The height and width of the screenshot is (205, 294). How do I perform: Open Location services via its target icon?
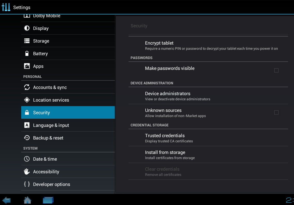(27, 100)
